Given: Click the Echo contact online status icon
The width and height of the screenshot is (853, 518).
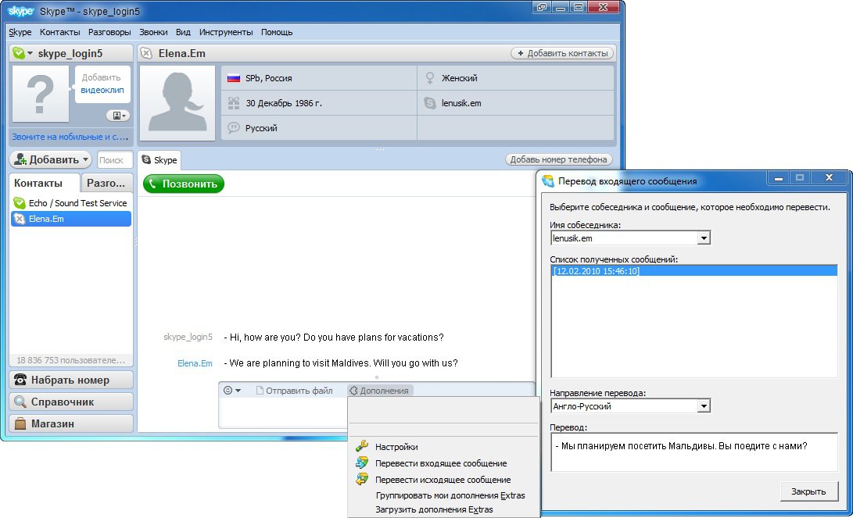Looking at the screenshot, I should point(20,202).
